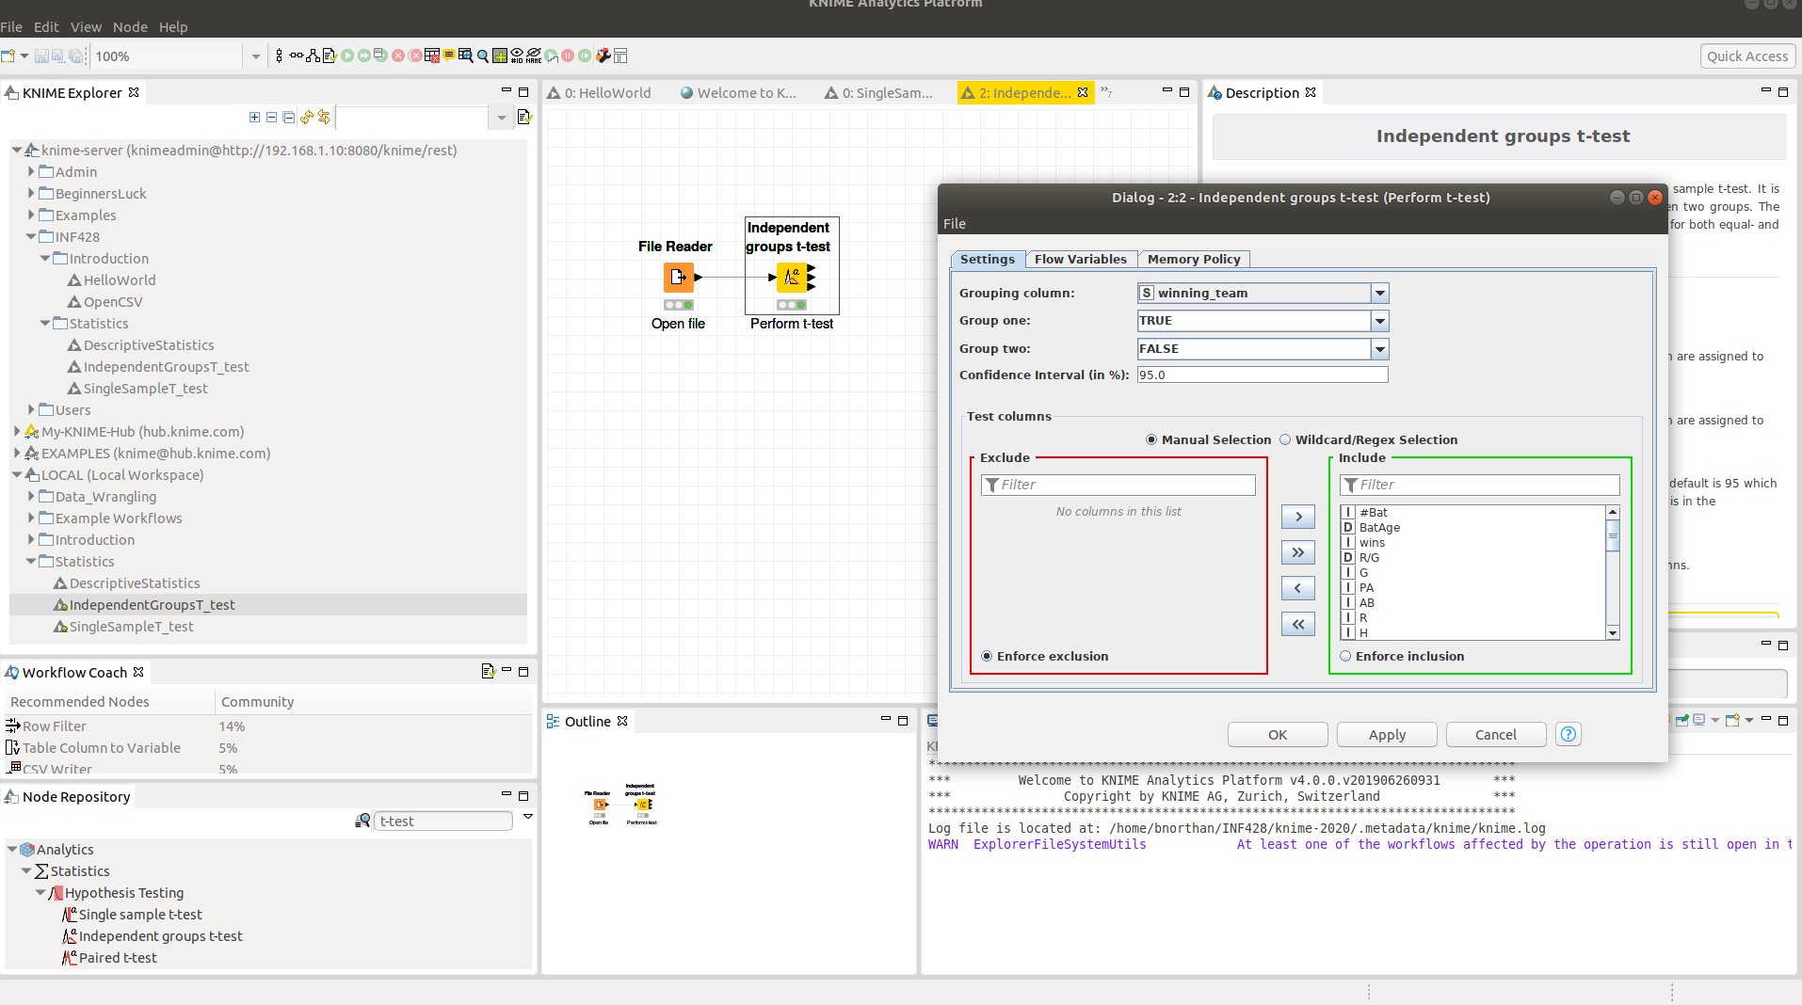
Task: Switch to the 0: HelloWorld editor tab
Action: pos(600,92)
